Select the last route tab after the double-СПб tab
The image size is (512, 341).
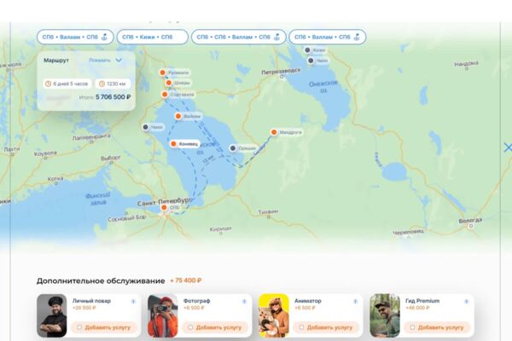pyautogui.click(x=328, y=37)
